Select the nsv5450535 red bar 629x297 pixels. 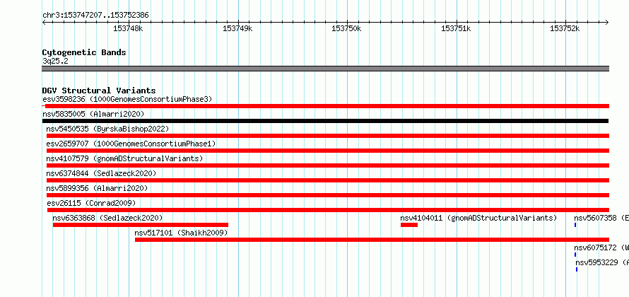328,136
